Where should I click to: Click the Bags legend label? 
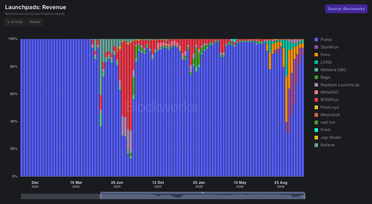(326, 77)
